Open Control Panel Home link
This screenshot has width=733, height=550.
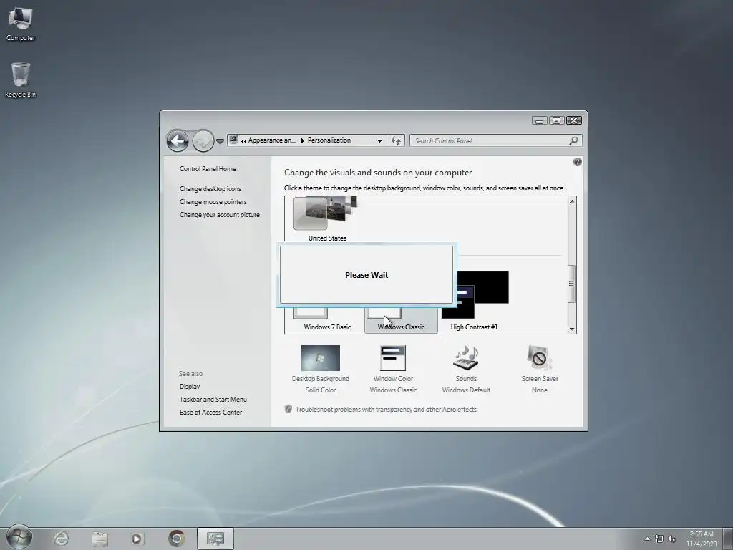tap(208, 169)
